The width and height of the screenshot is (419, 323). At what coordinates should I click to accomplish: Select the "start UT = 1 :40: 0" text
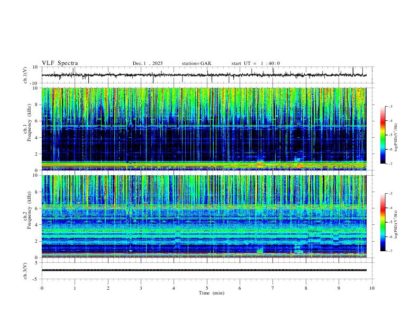point(256,63)
